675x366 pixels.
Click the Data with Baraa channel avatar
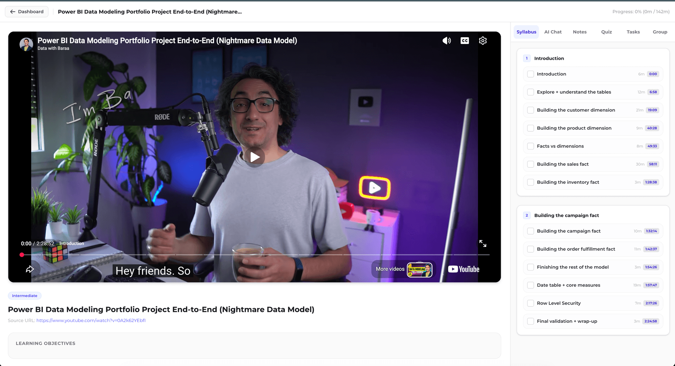point(26,44)
